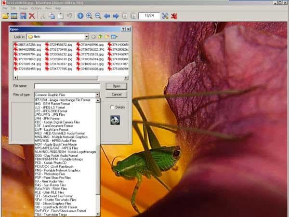
Task: Click the previous page toolbar icon
Action: 125,16
